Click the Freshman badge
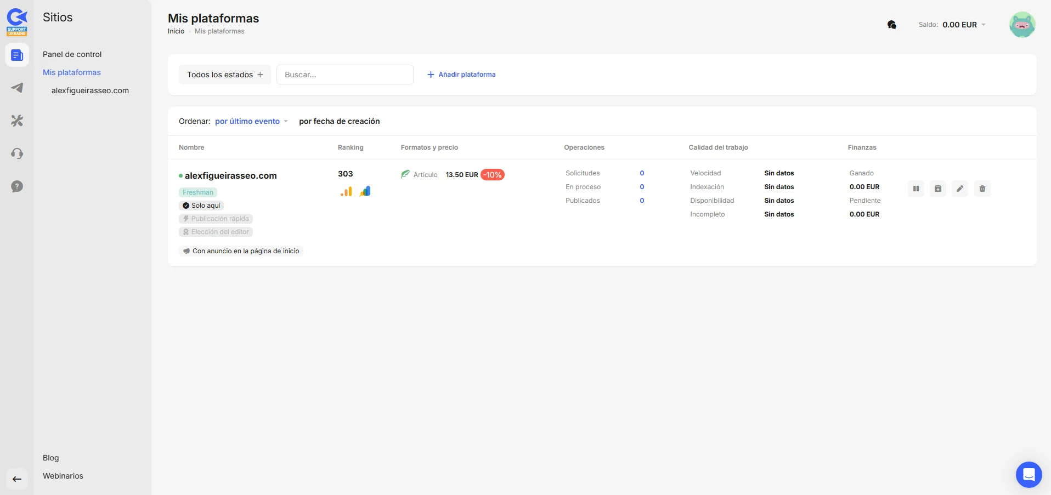1051x495 pixels. pyautogui.click(x=198, y=192)
